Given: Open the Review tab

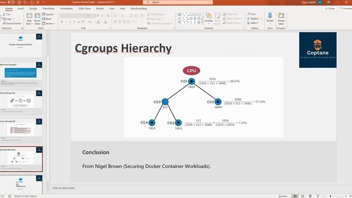Looking at the screenshot, I should pyautogui.click(x=100, y=9).
